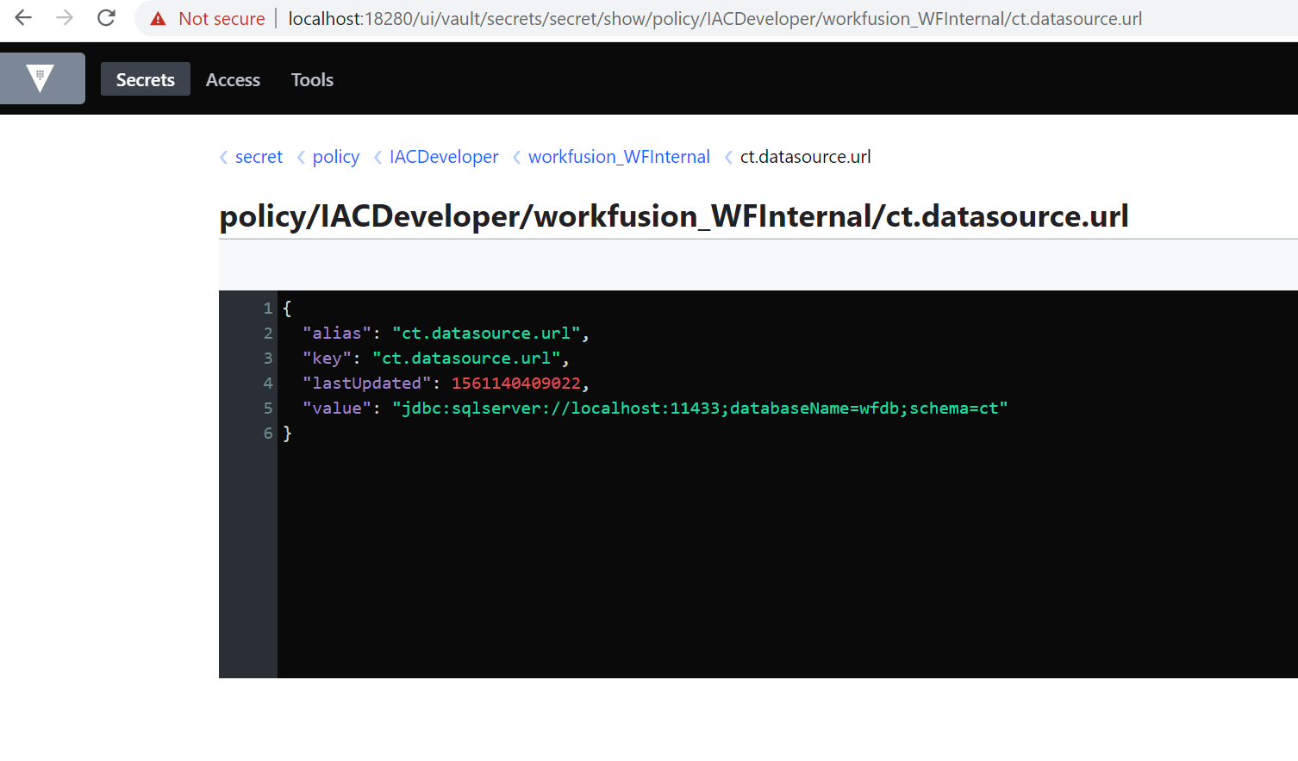Click the "value" key in JSON
The width and height of the screenshot is (1298, 761).
click(x=337, y=409)
